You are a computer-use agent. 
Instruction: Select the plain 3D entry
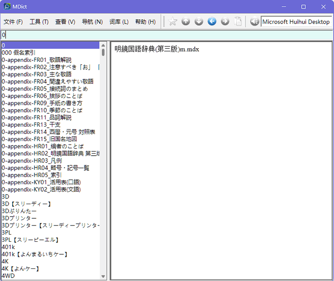(50, 196)
